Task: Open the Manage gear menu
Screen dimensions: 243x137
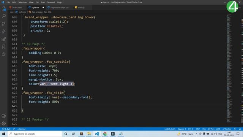Action: click(x=4, y=123)
